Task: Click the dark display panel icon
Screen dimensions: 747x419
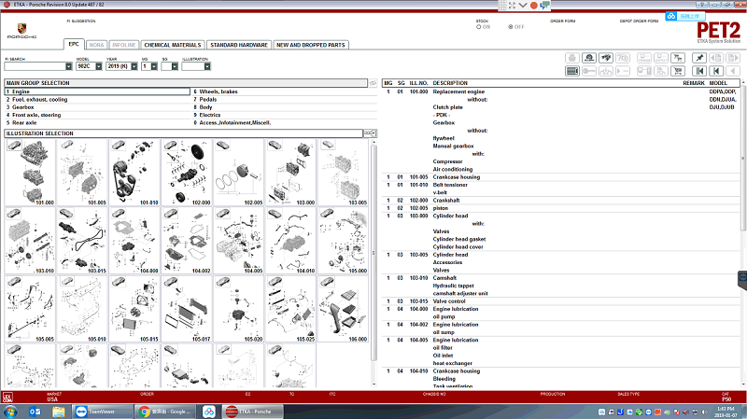Action: tap(572, 72)
